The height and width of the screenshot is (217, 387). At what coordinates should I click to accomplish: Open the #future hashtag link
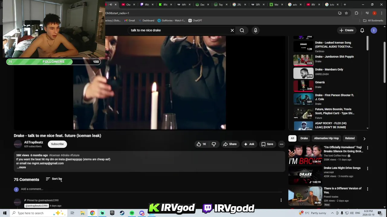tap(75, 155)
